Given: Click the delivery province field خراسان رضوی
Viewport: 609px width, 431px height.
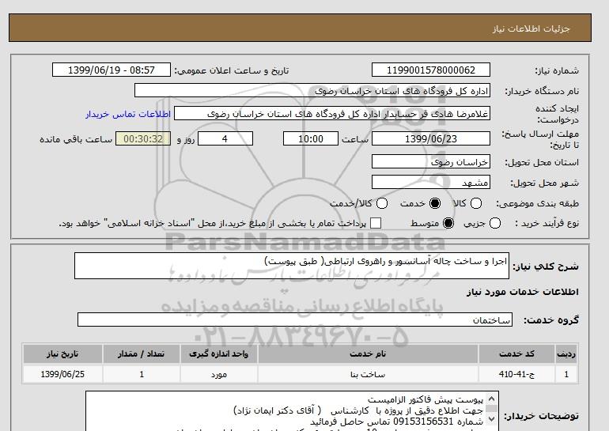Looking at the screenshot, I should 431,161.
